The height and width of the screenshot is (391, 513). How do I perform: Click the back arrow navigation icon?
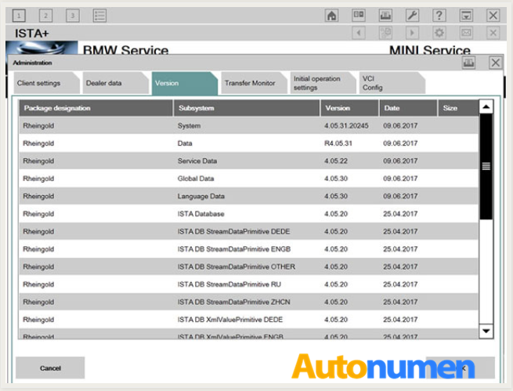[x=359, y=33]
